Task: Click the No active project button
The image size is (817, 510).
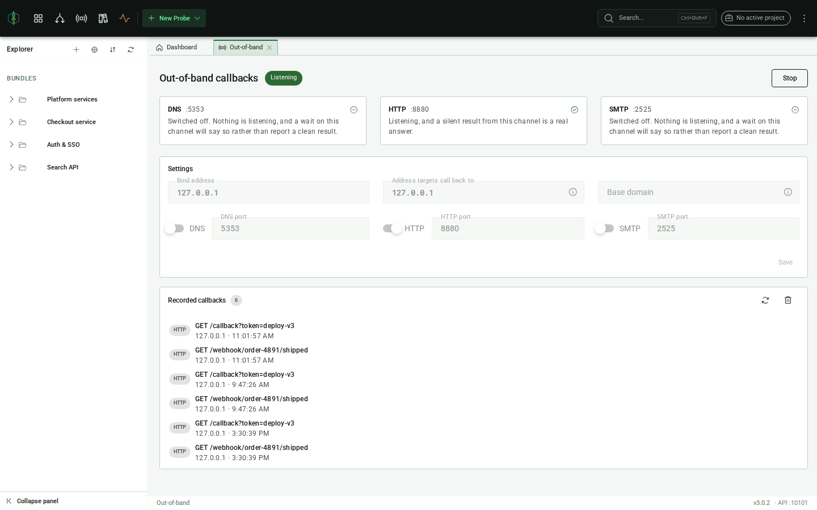Action: tap(756, 18)
